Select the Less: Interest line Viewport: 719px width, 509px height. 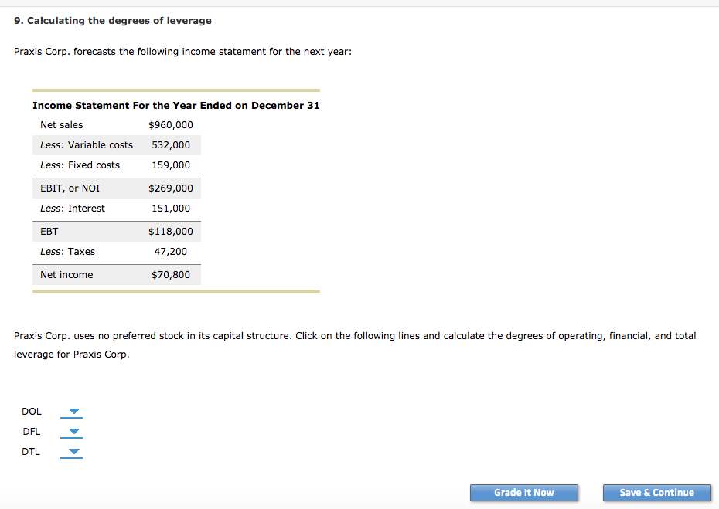click(73, 208)
